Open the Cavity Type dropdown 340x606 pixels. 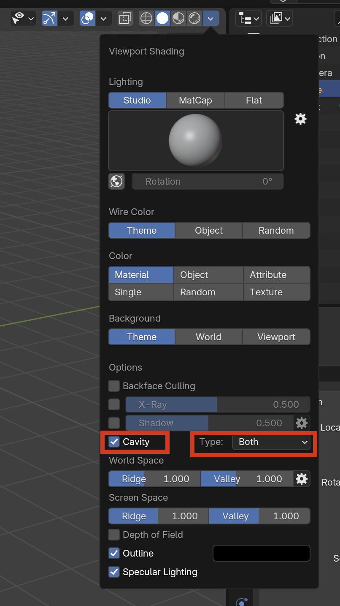271,442
